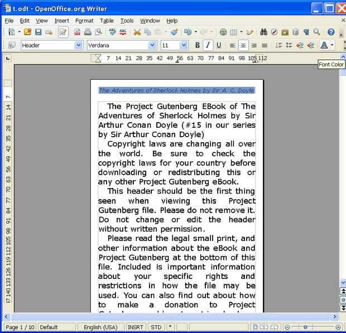Expand the font size 11 dropdown
The image size is (346, 333).
coord(184,45)
